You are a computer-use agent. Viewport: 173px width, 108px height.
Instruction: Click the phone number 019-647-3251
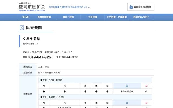[41, 57]
